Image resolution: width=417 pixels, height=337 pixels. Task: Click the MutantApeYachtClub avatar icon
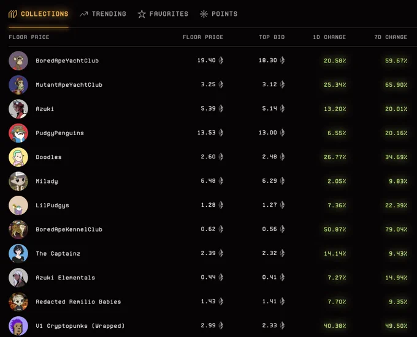tap(18, 85)
